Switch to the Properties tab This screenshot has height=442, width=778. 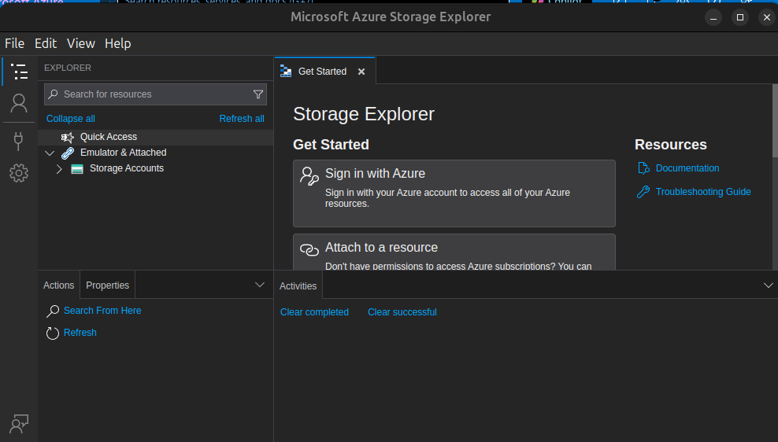tap(107, 285)
